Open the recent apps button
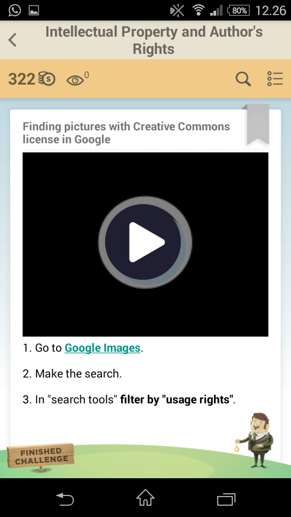The image size is (291, 517). point(226,499)
